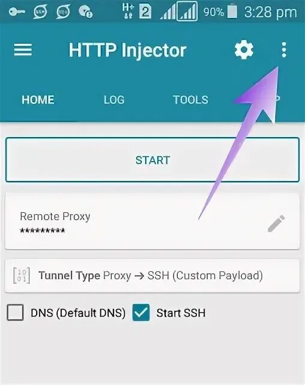Expand Tunnel Type Proxy SSH selector

point(152,276)
